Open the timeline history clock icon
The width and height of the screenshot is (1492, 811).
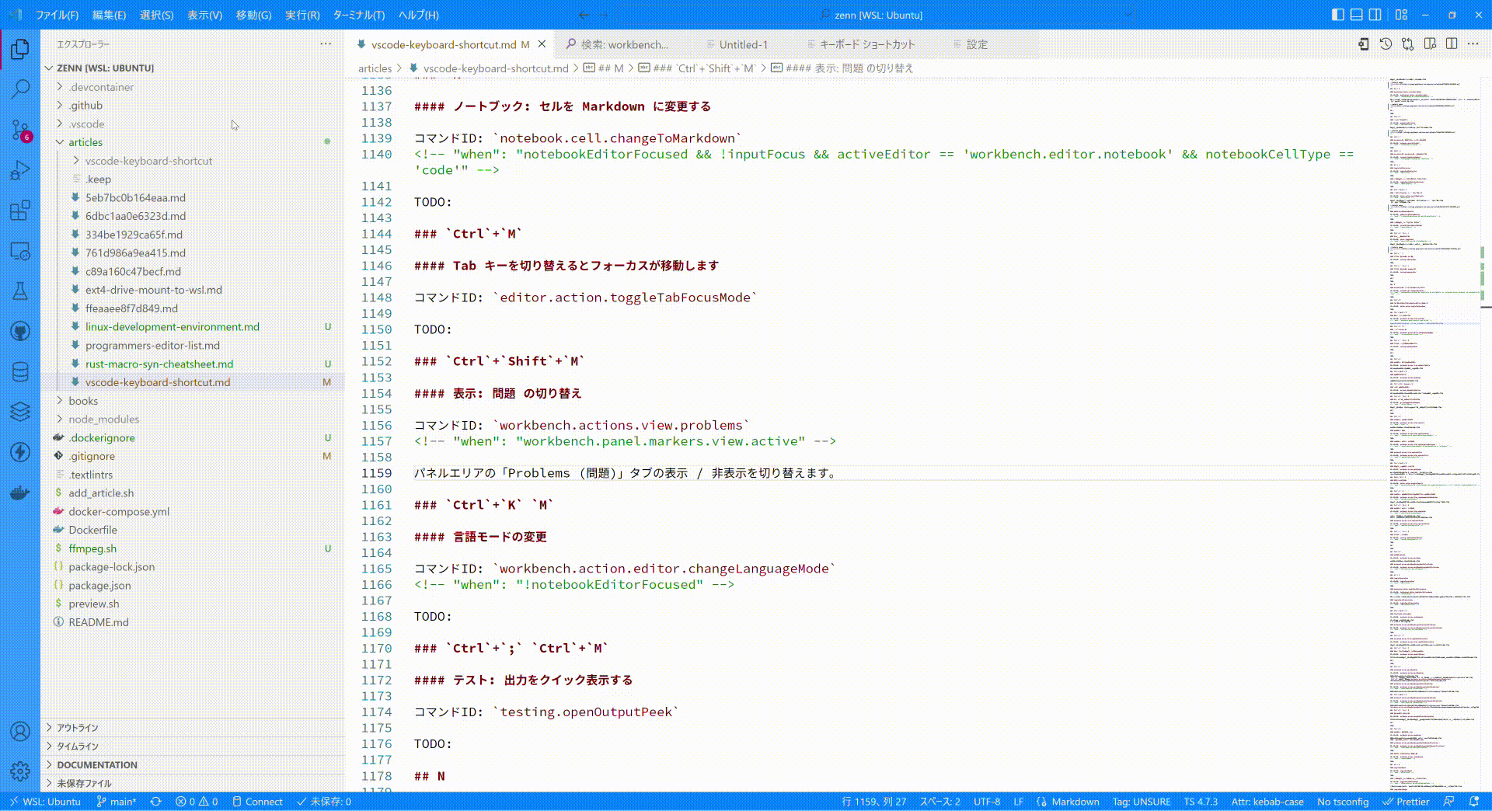click(1386, 44)
